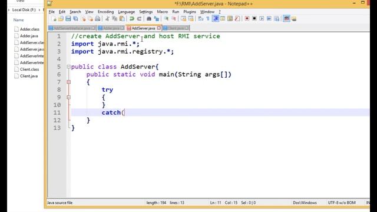Toggle the highlighted indent guide button
The height and width of the screenshot is (212, 377).
216,19
